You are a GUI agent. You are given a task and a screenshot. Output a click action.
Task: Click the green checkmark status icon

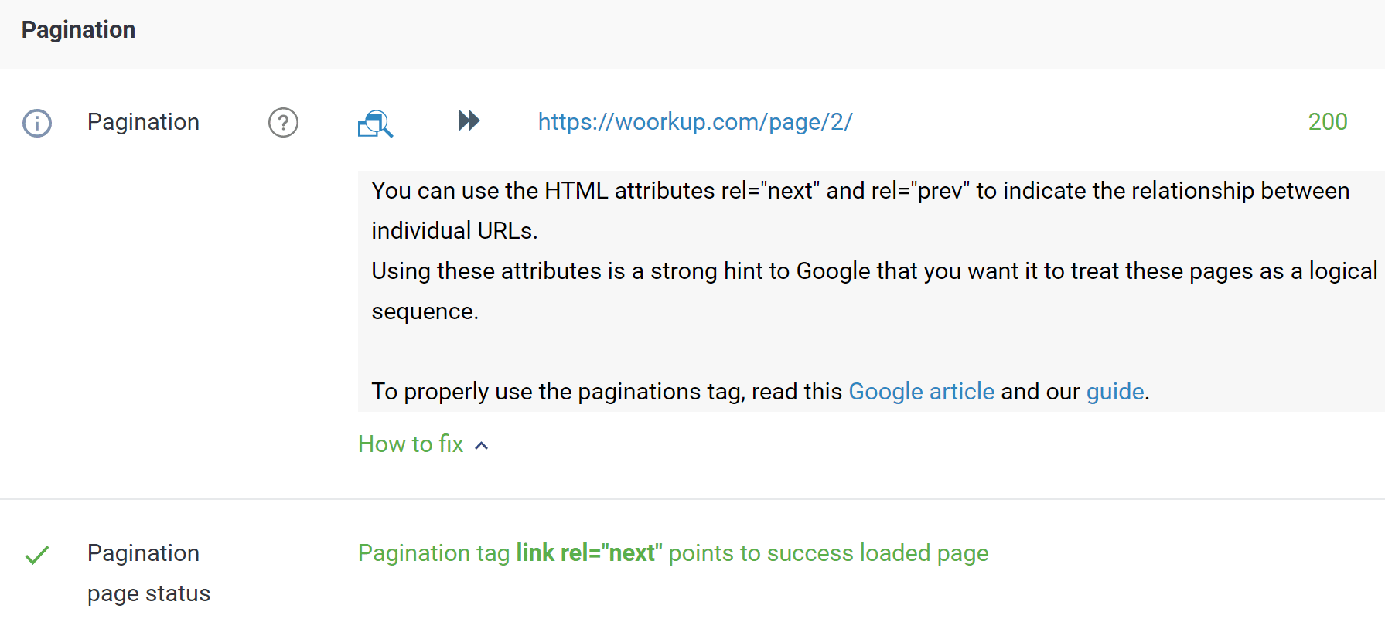[37, 555]
